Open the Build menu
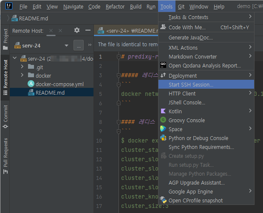Screen dimensions: 263x213 tap(136, 7)
